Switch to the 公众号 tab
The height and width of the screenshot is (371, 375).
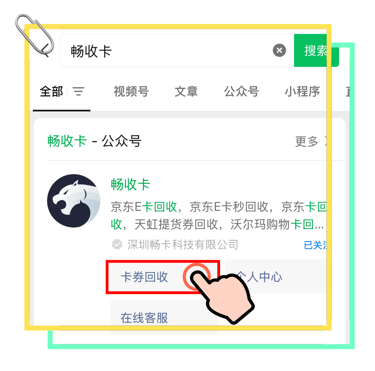241,91
